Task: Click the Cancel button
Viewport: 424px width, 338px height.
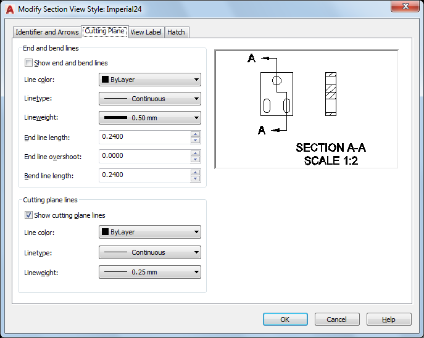Action: (x=336, y=319)
